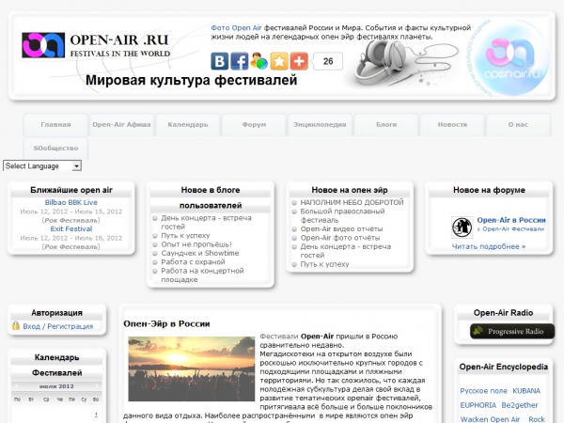
Task: Open the sunset crowd article photo
Action: point(192,368)
